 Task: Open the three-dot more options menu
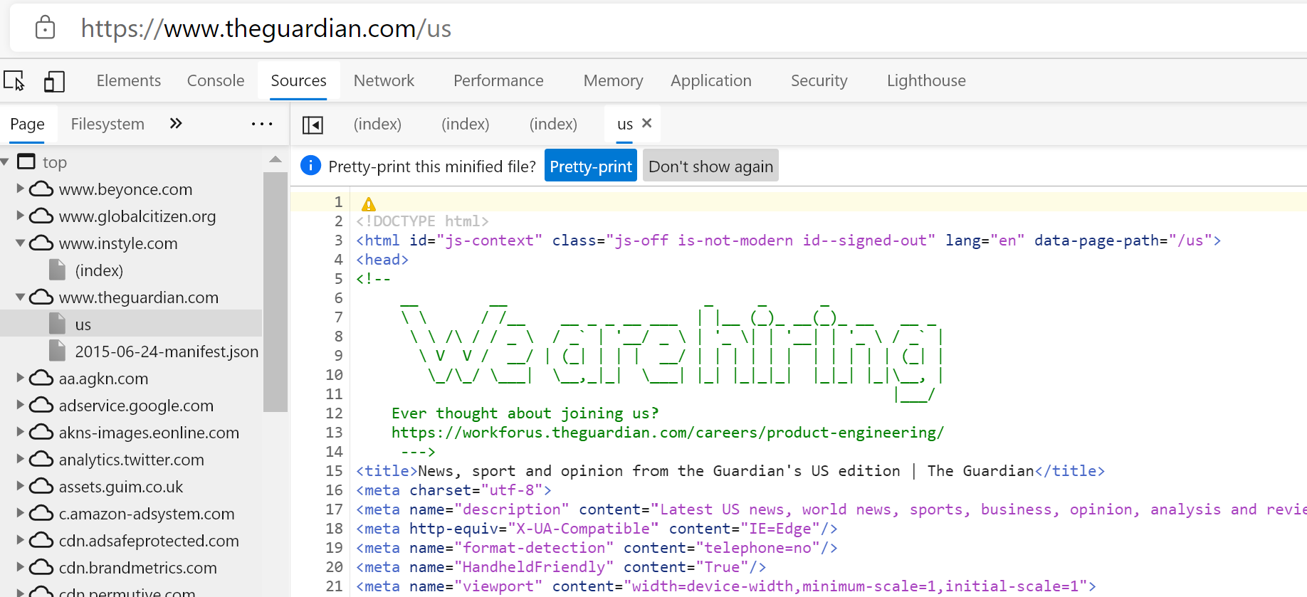pos(262,124)
